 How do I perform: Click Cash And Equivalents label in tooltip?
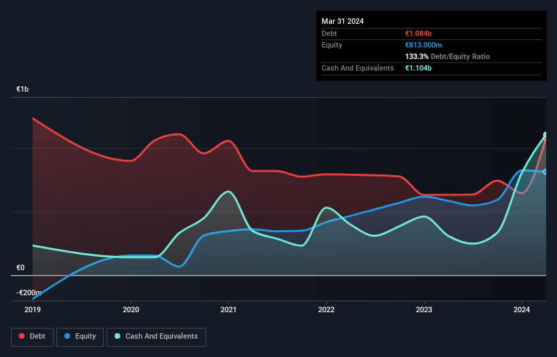(x=358, y=68)
